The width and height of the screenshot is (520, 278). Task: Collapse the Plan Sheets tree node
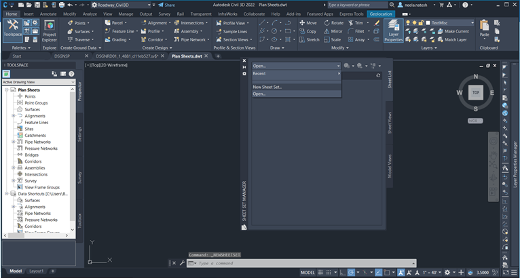tap(7, 90)
